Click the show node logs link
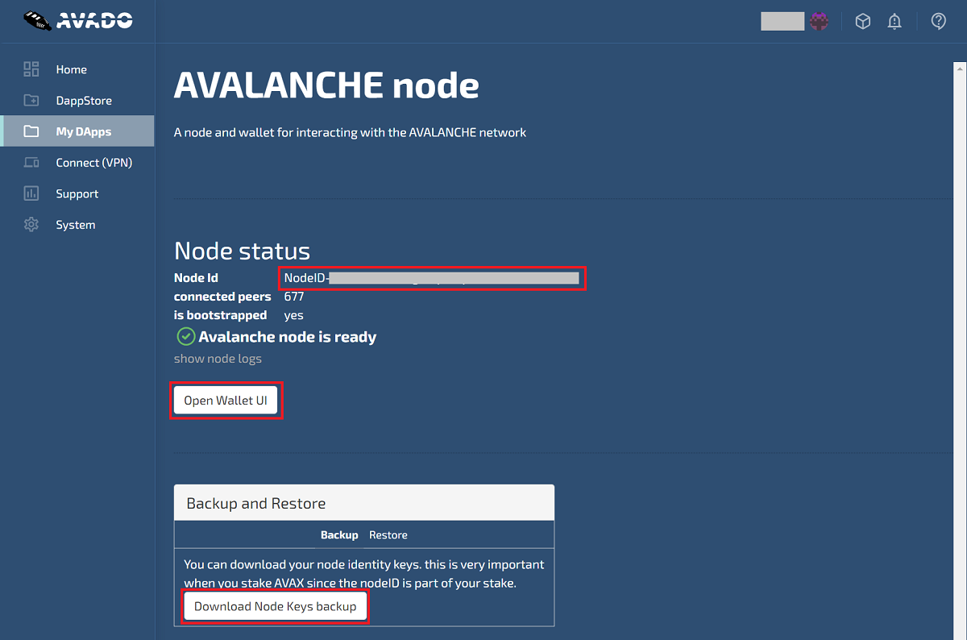The width and height of the screenshot is (967, 640). click(218, 358)
